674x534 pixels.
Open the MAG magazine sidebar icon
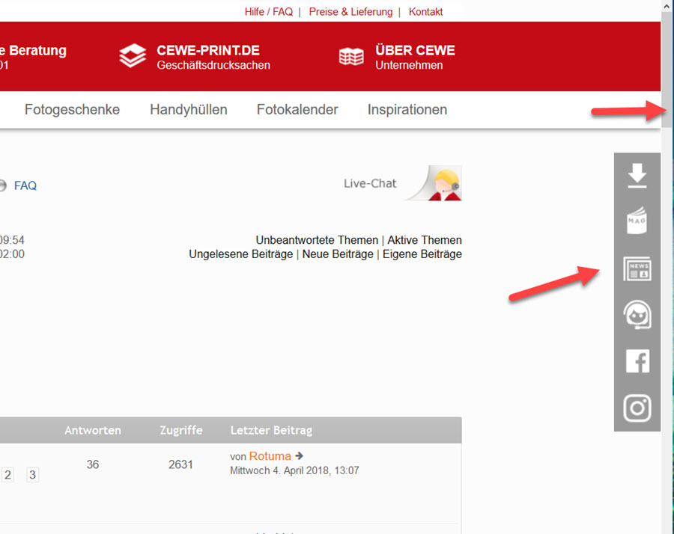point(637,221)
